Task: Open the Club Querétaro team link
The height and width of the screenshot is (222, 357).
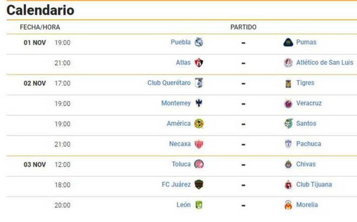Action: (169, 83)
